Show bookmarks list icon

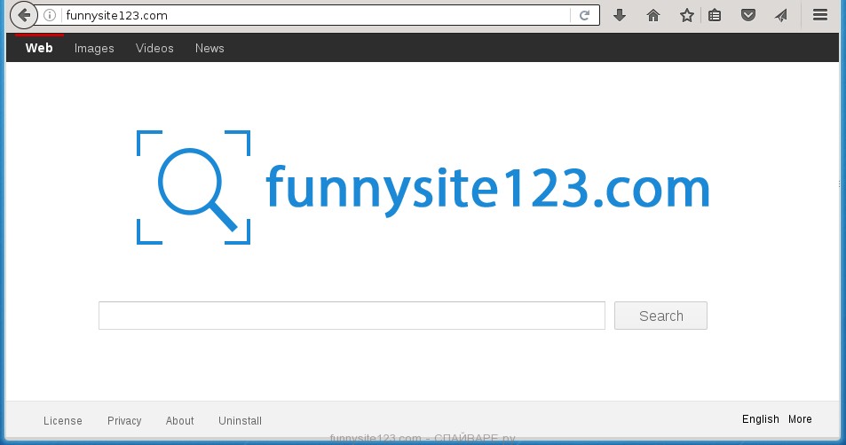[x=715, y=15]
